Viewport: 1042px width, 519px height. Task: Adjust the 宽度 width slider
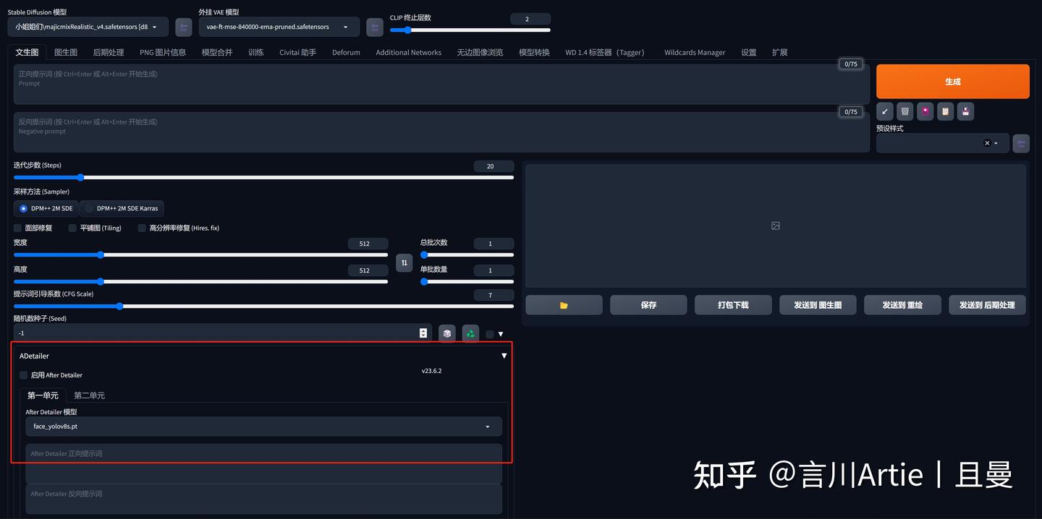(x=200, y=254)
